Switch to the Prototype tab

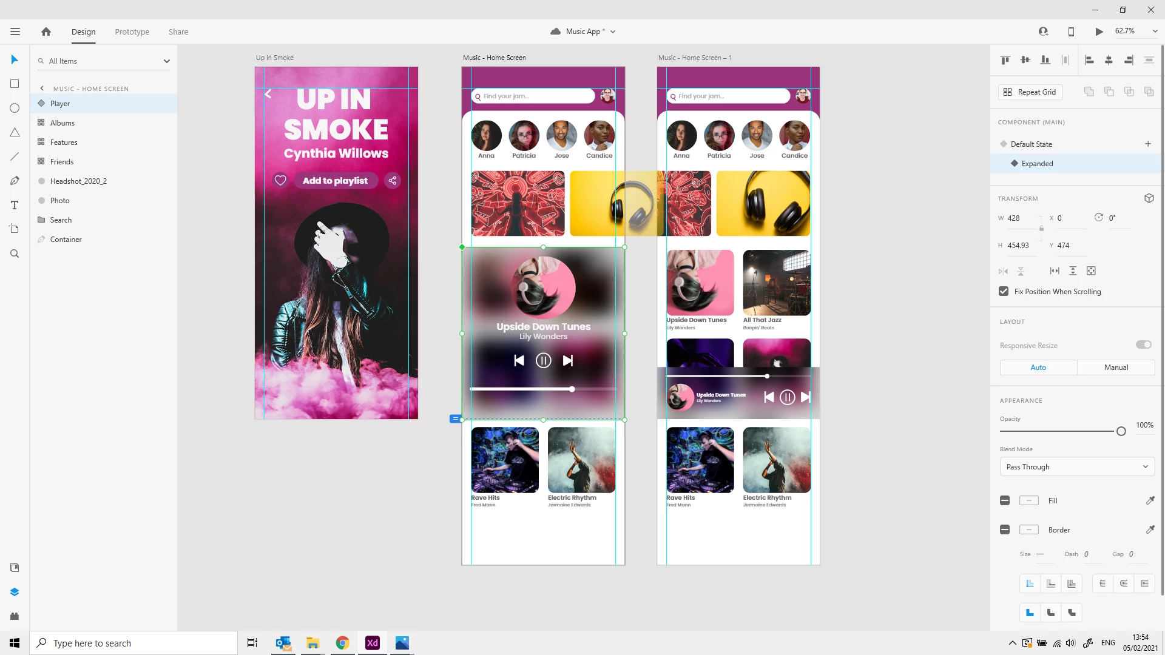(x=132, y=32)
